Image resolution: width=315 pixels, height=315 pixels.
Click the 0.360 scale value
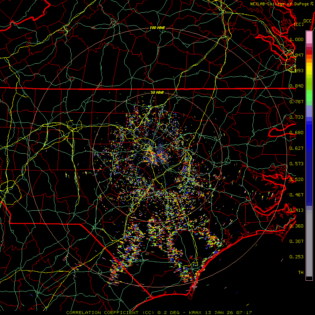point(296,226)
